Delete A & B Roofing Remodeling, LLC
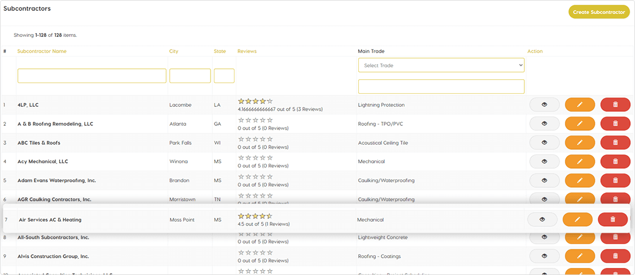This screenshot has height=275, width=635. click(615, 124)
